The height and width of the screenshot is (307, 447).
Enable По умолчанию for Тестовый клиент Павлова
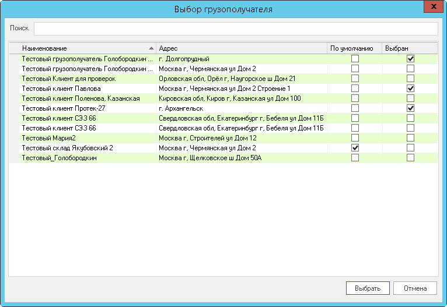coord(355,89)
